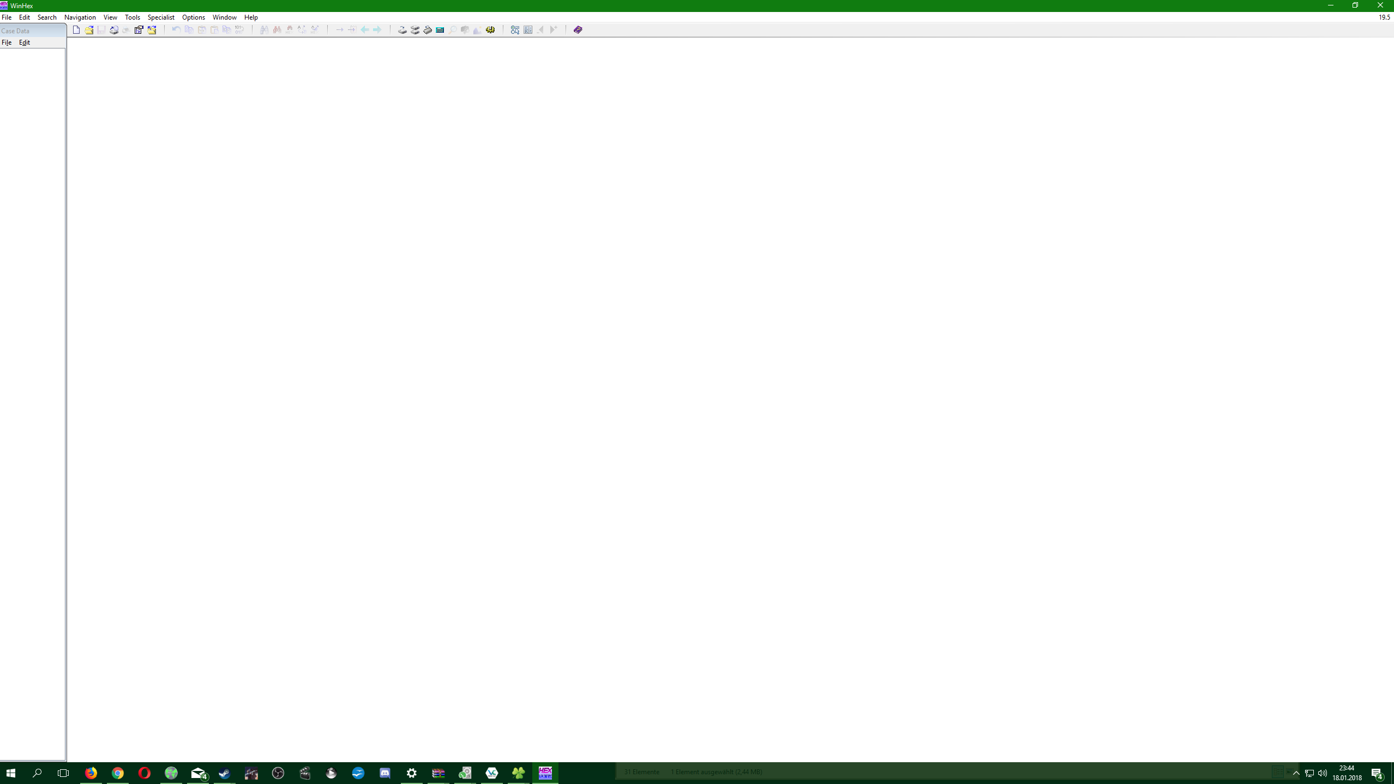Open the Search menu in menu bar
Image resolution: width=1394 pixels, height=784 pixels.
[x=47, y=17]
